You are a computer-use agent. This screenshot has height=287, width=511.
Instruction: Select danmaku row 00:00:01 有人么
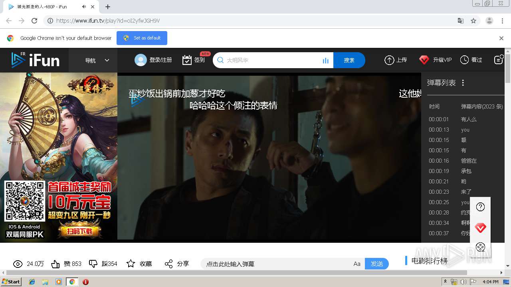(x=463, y=119)
